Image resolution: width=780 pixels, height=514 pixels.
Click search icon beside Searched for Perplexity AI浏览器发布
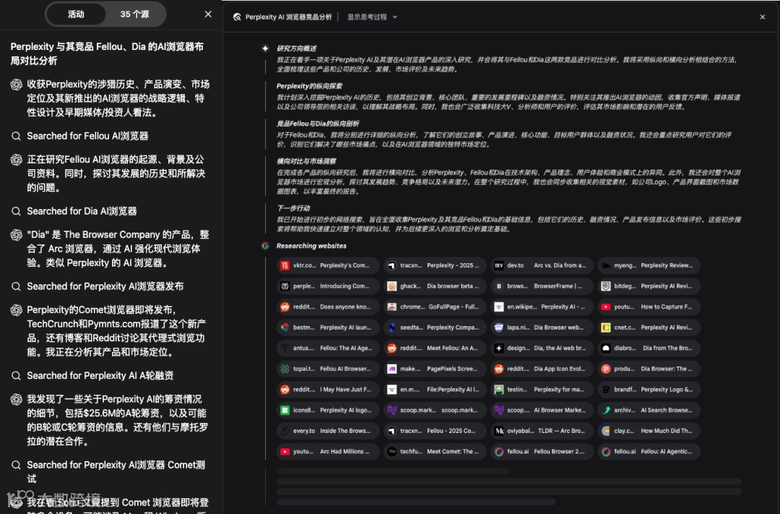pos(16,286)
